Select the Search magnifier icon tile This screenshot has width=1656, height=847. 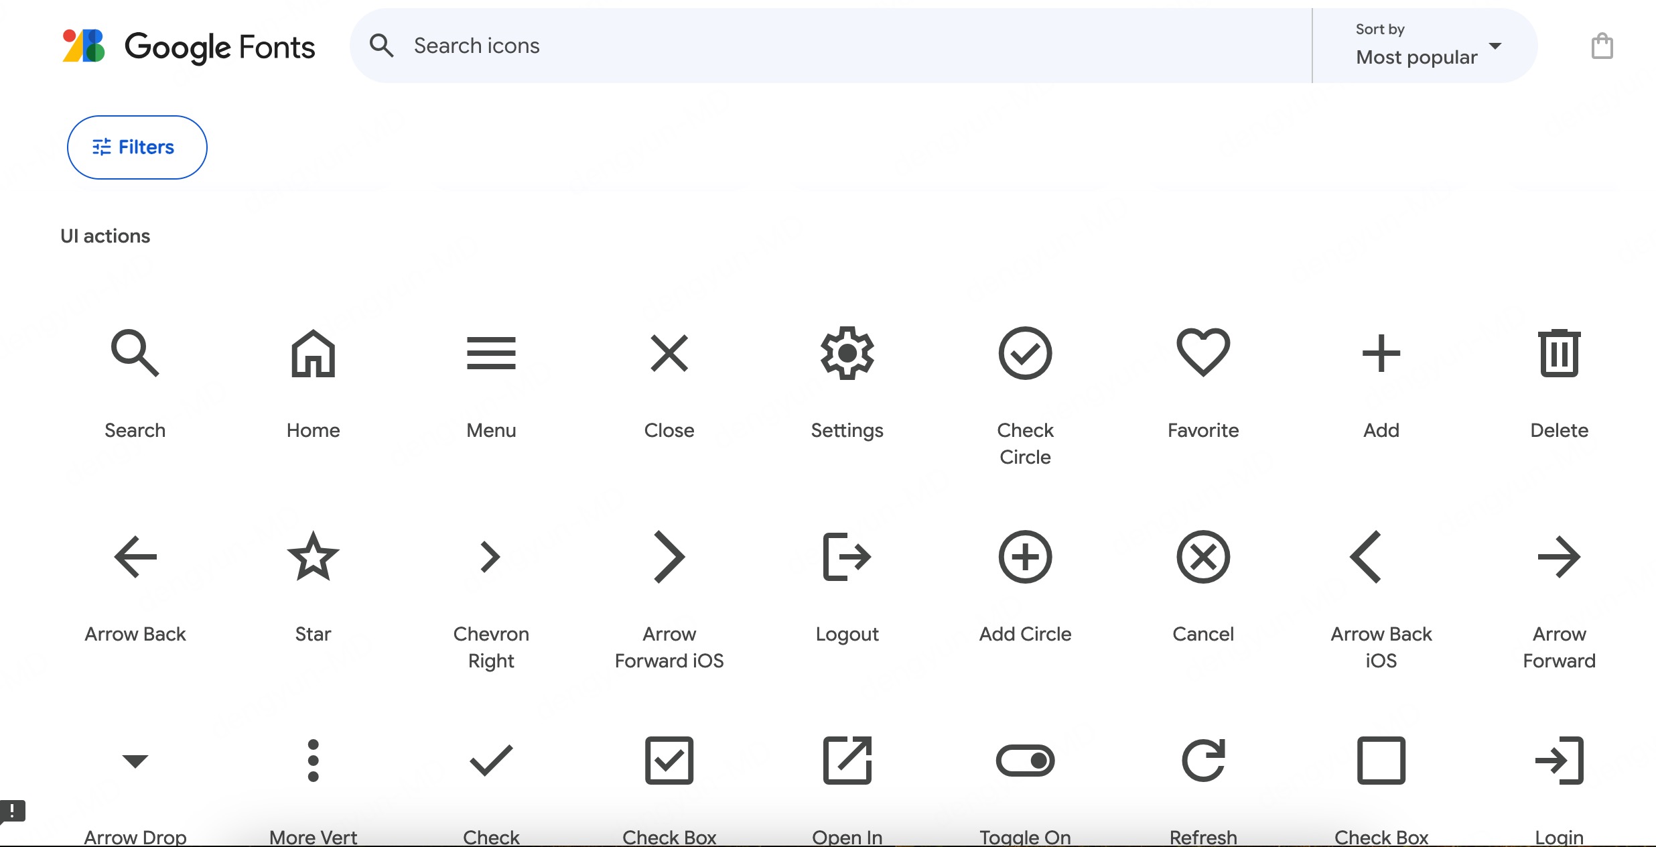pos(135,353)
